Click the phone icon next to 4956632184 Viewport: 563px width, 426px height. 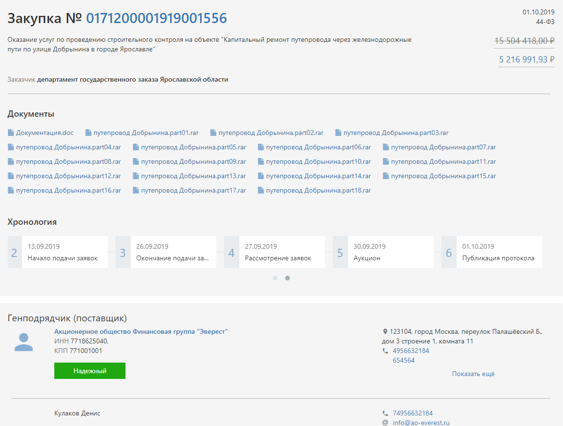coord(385,351)
